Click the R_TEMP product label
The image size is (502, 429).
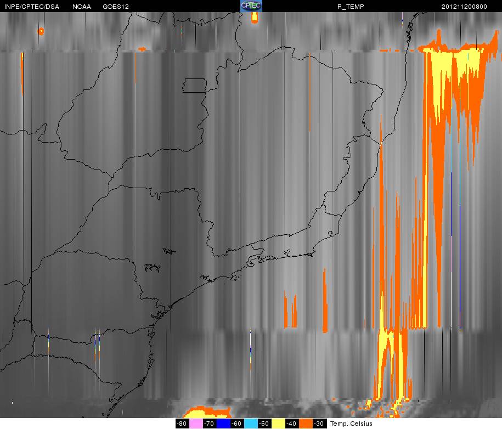point(351,7)
